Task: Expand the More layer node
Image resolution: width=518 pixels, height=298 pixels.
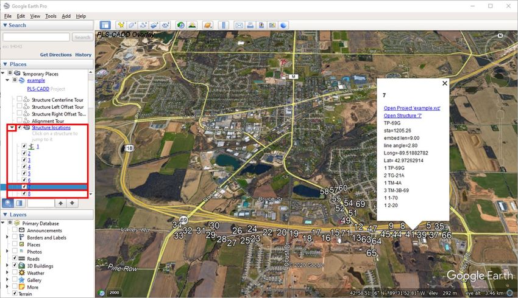Action: 7,287
